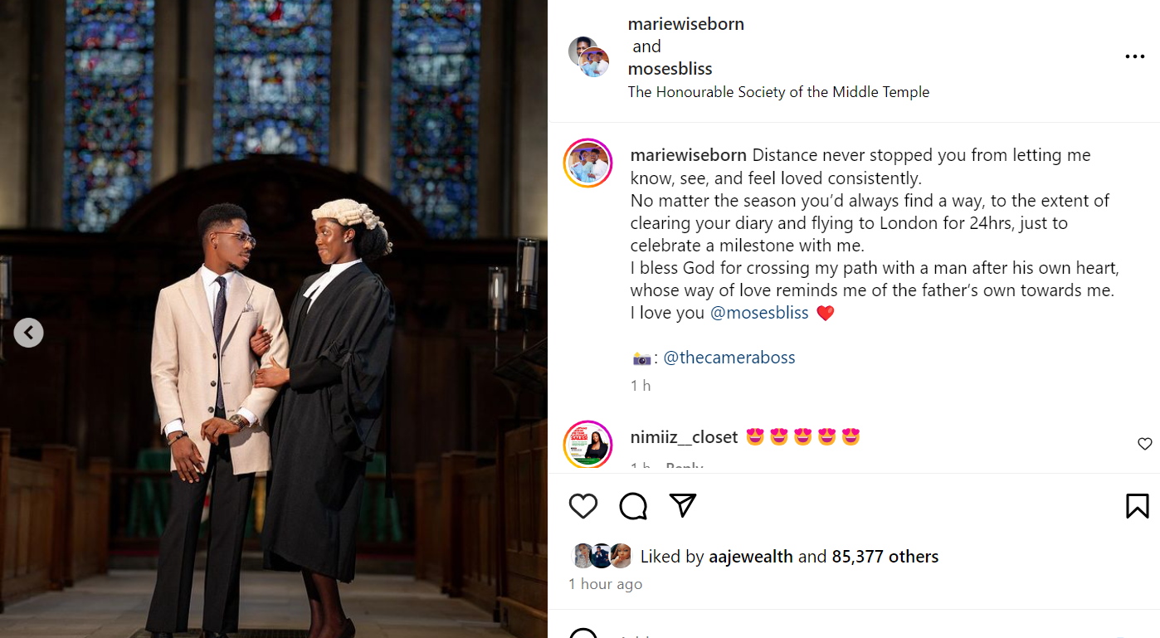Open nimiiz__closet username link

click(x=684, y=437)
